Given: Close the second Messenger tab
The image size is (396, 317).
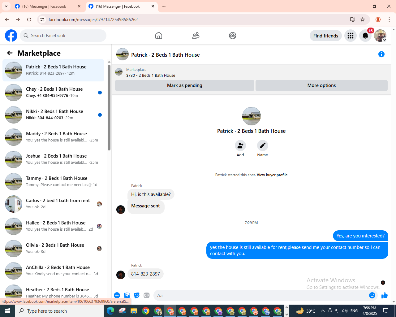Looking at the screenshot, I should (x=153, y=6).
